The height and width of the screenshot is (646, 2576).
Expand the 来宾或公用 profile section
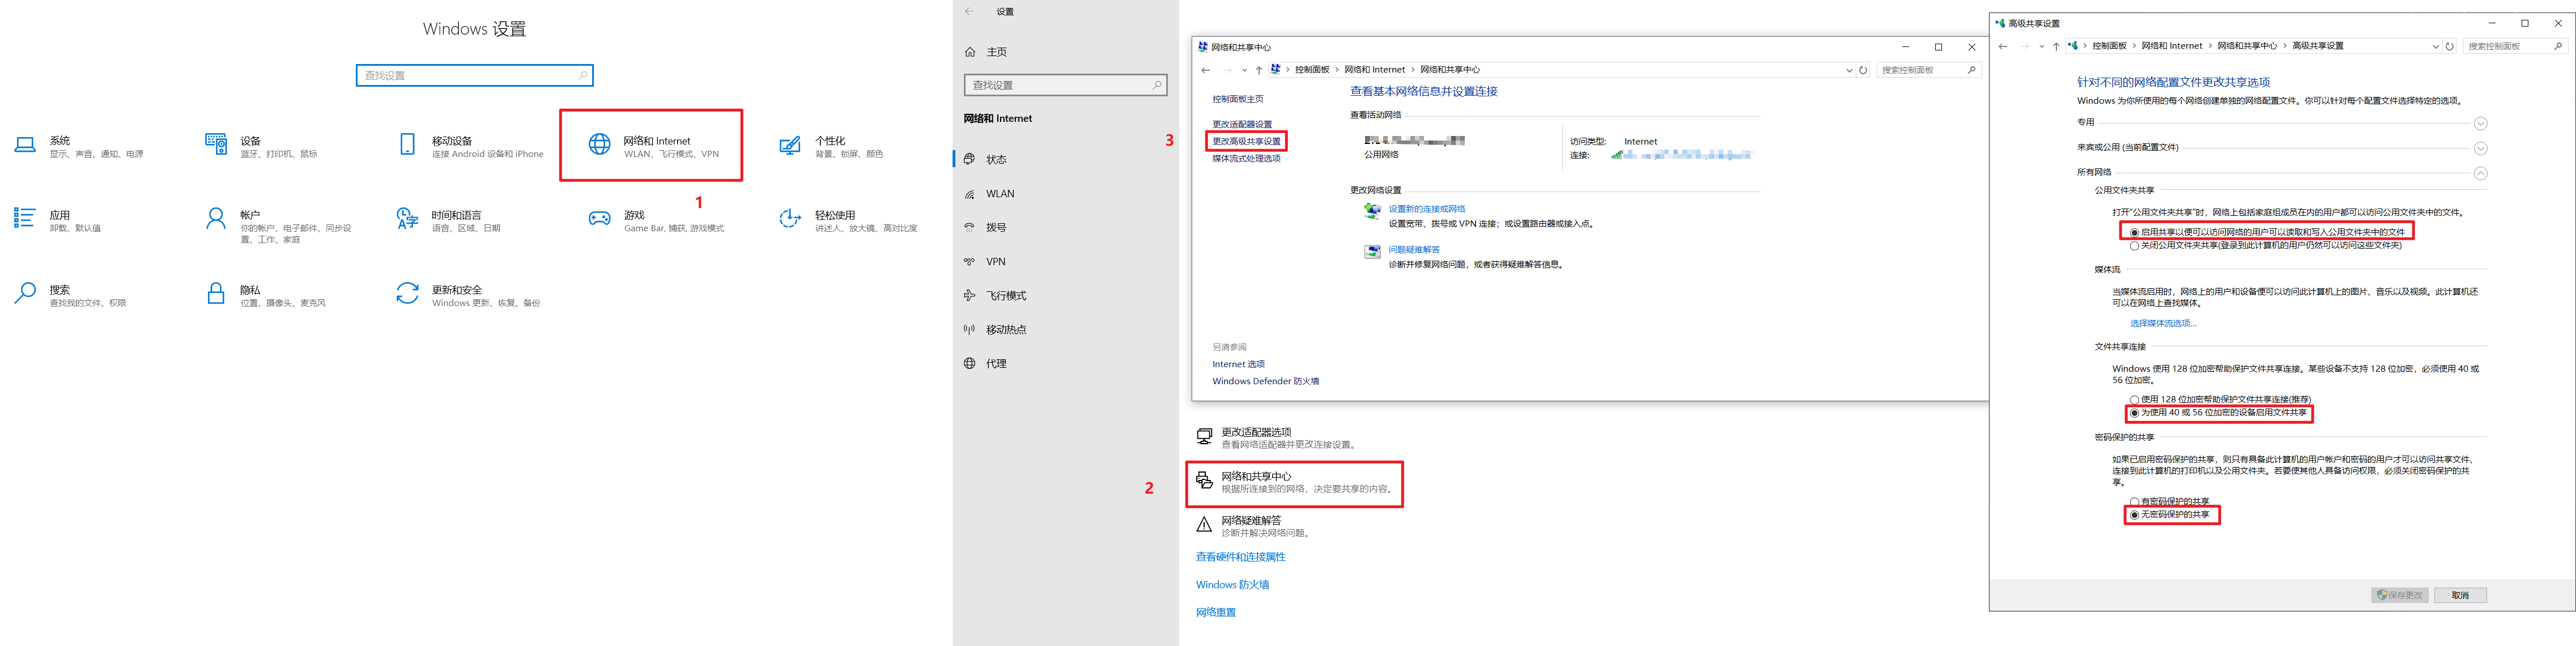pyautogui.click(x=2480, y=149)
